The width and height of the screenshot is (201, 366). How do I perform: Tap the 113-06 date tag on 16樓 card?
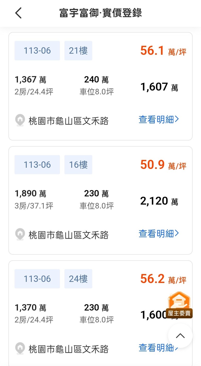point(37,165)
